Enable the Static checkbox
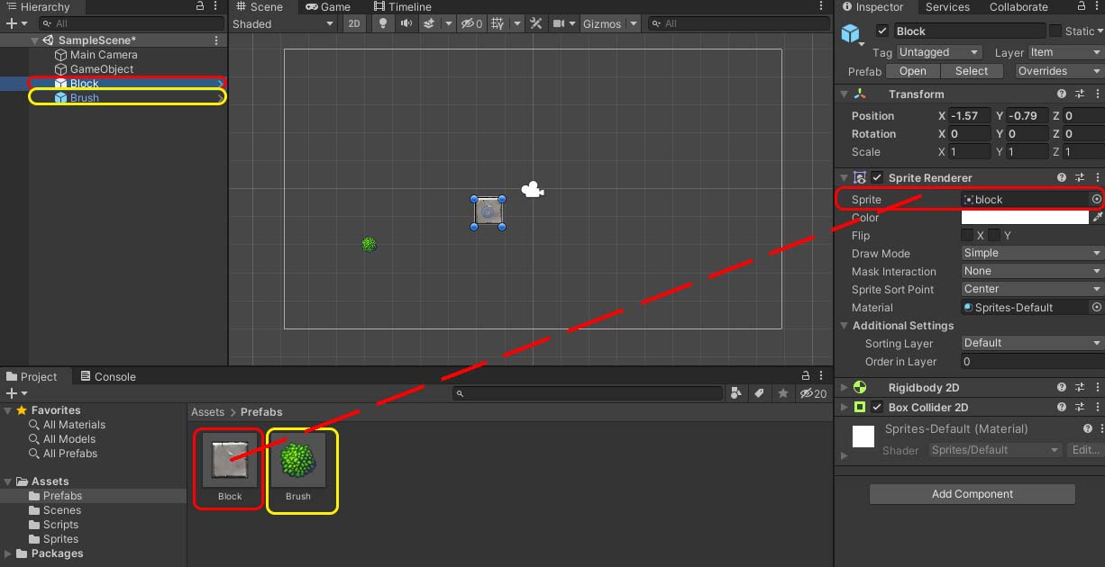Screen dimensions: 1105x567 [1055, 31]
